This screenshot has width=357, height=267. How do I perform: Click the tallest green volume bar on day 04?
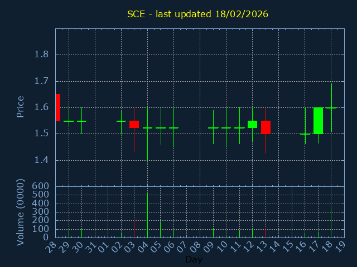[x=147, y=215]
